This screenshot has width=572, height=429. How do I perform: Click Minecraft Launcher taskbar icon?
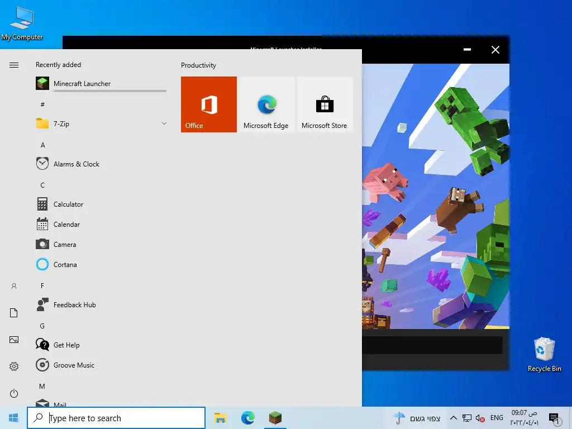tap(275, 418)
